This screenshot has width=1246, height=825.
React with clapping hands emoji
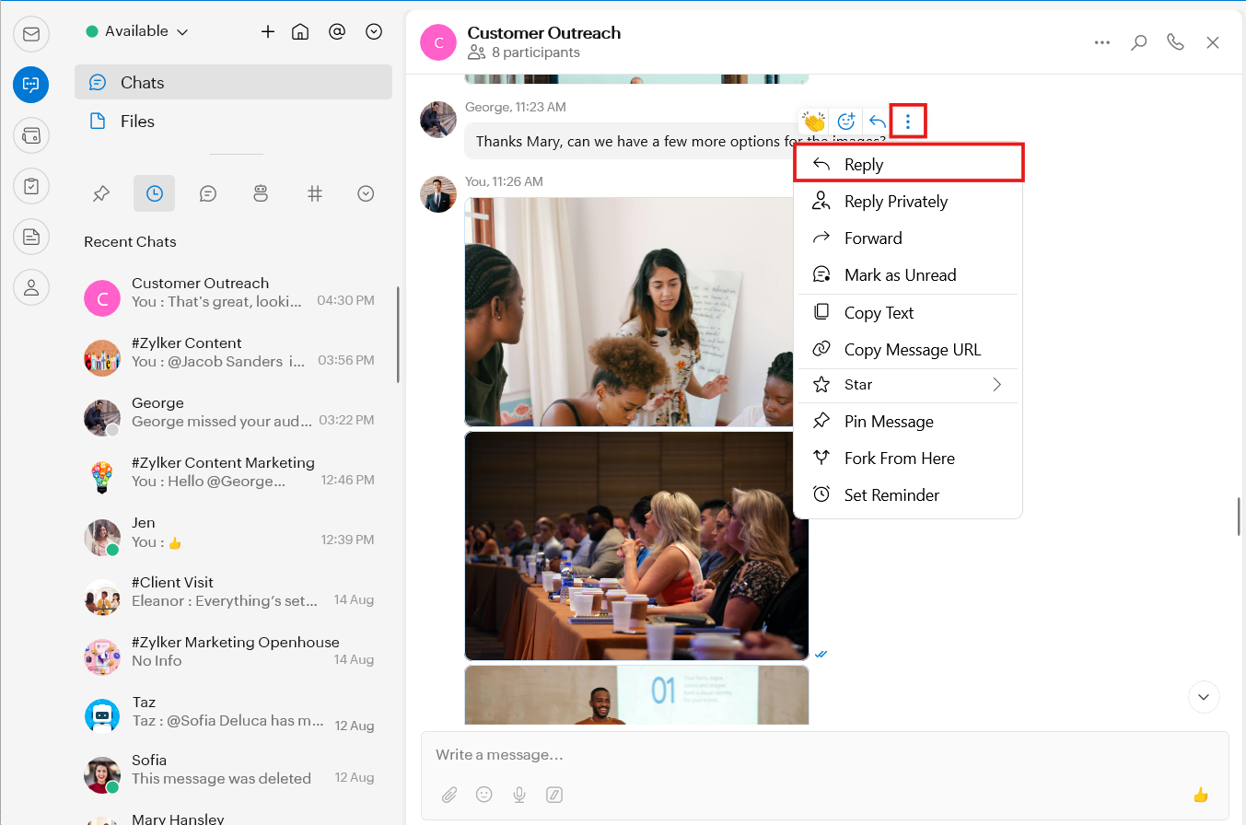click(x=814, y=122)
